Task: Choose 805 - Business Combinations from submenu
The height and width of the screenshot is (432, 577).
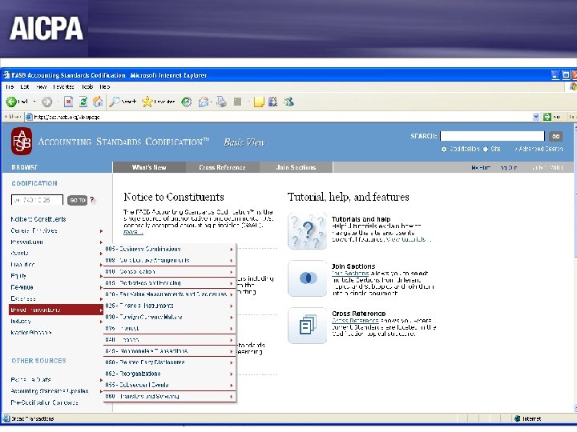Action: coord(170,249)
